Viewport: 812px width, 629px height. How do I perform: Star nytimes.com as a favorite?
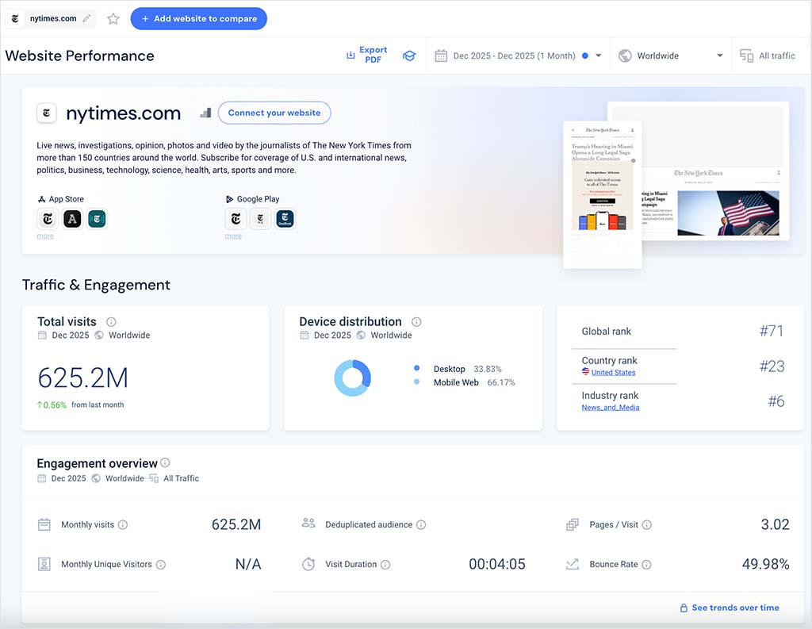113,19
